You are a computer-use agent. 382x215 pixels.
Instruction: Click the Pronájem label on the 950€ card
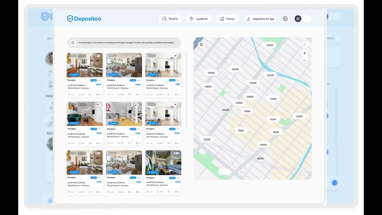click(x=150, y=80)
